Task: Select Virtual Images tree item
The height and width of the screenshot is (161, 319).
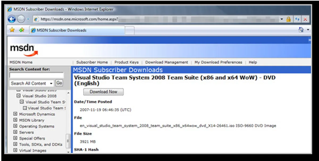Action: tap(33, 150)
